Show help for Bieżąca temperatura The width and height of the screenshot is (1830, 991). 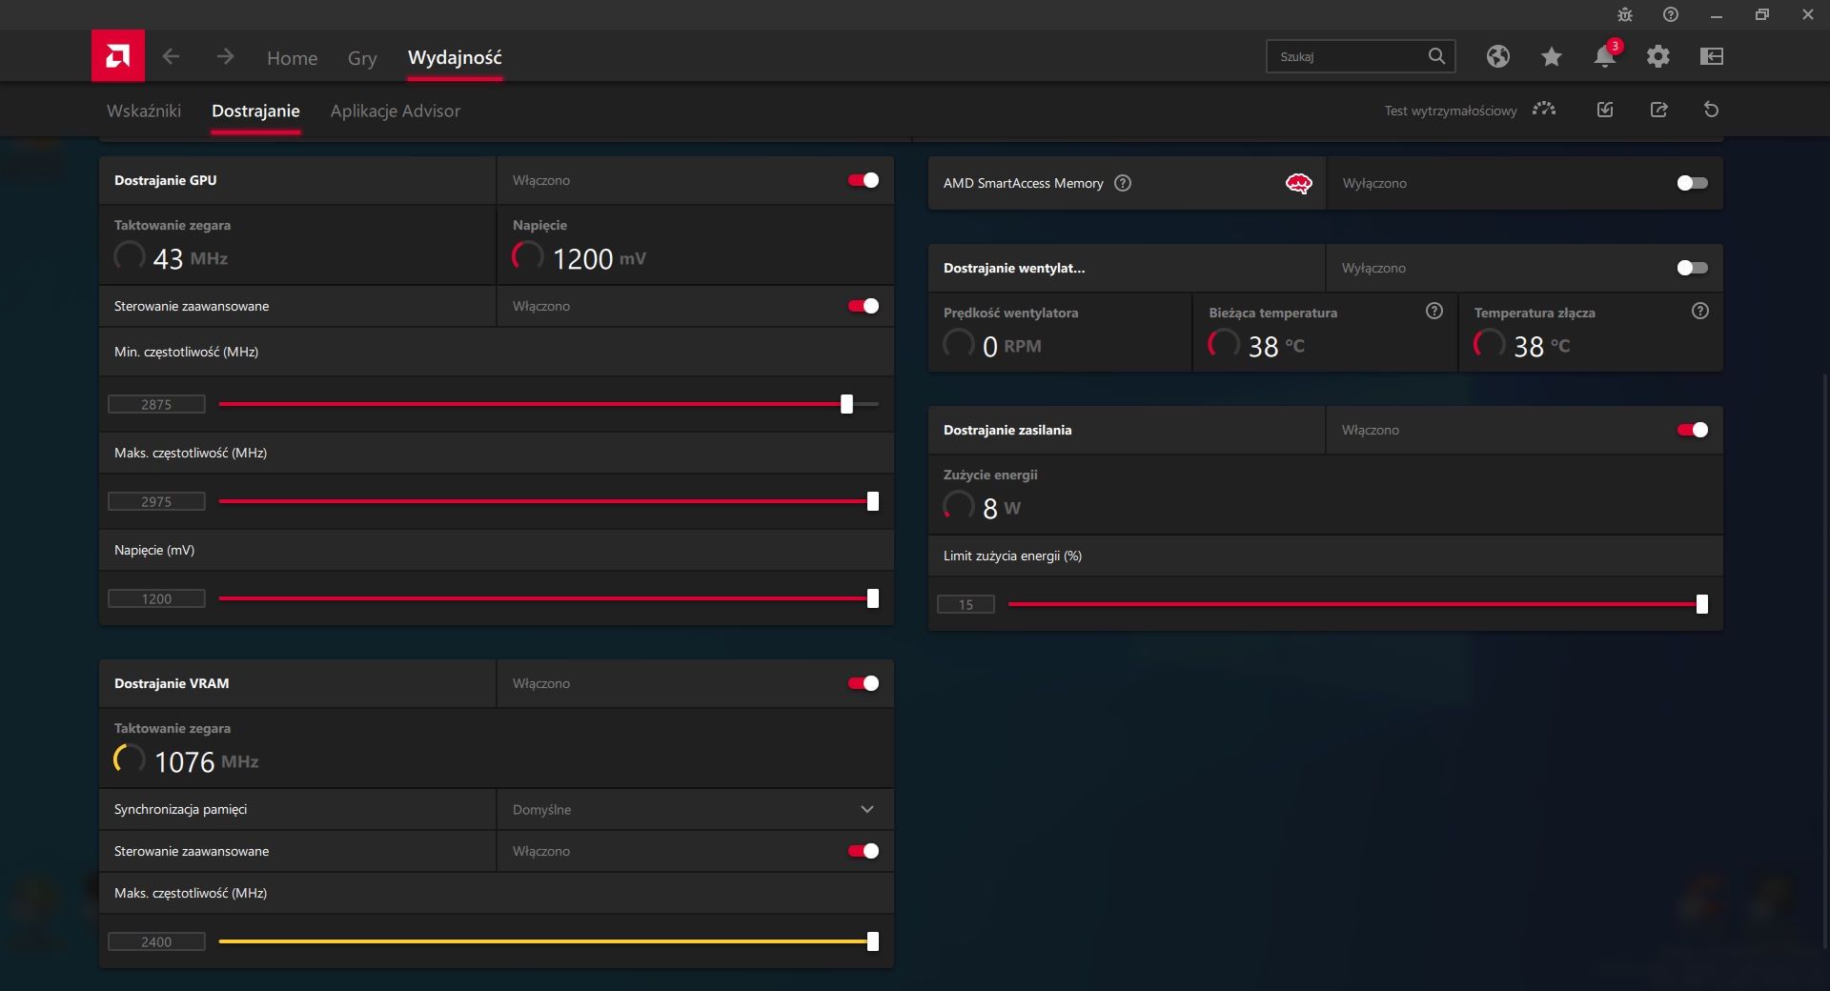(1434, 311)
